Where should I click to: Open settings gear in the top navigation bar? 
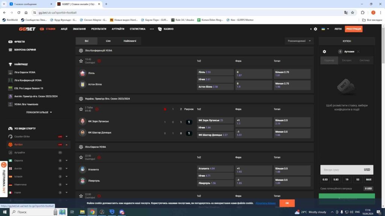pyautogui.click(x=315, y=29)
